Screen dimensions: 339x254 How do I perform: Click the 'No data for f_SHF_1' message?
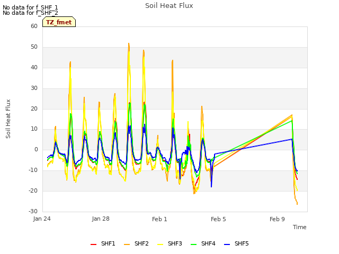click(30, 7)
